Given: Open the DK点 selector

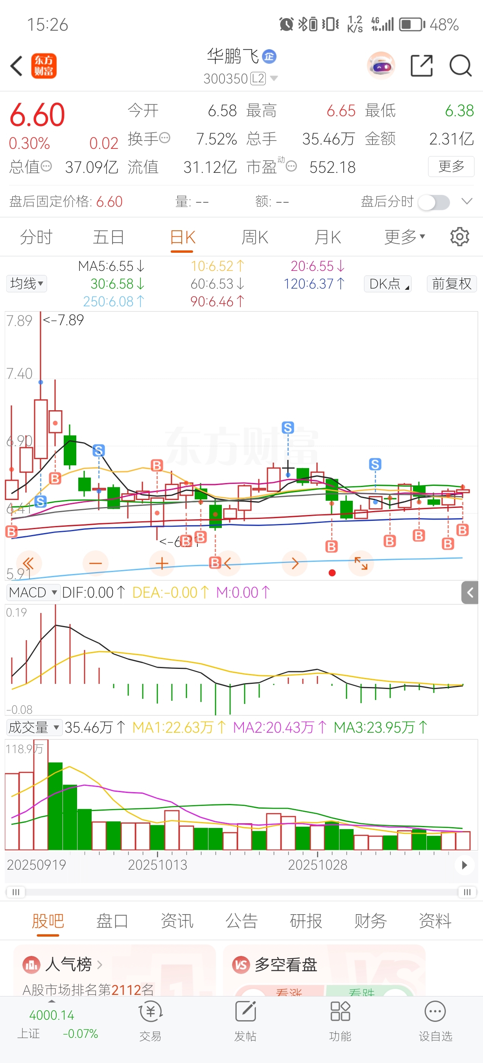Looking at the screenshot, I should click(x=388, y=284).
